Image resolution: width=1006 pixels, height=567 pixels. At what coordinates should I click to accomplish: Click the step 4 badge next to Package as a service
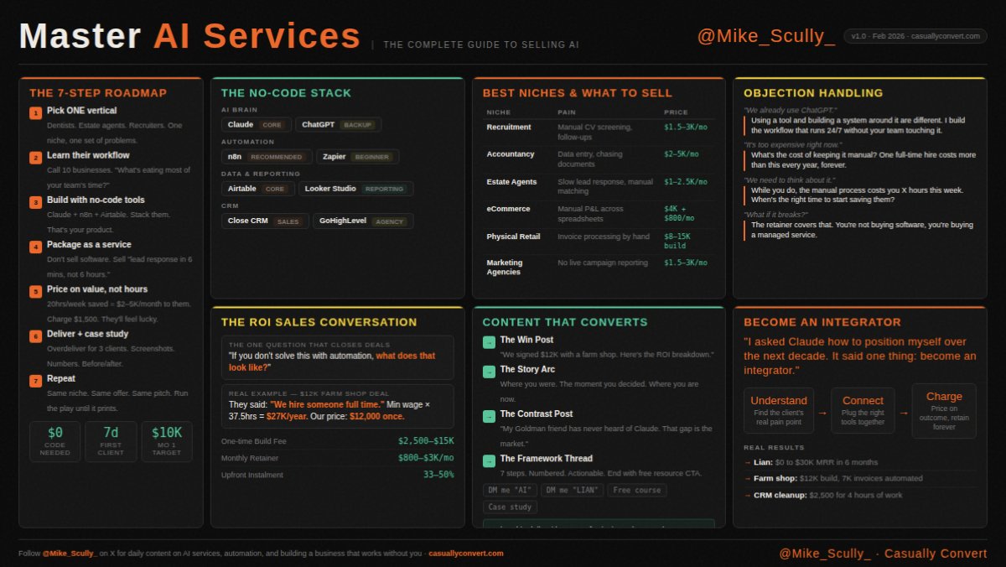(35, 247)
